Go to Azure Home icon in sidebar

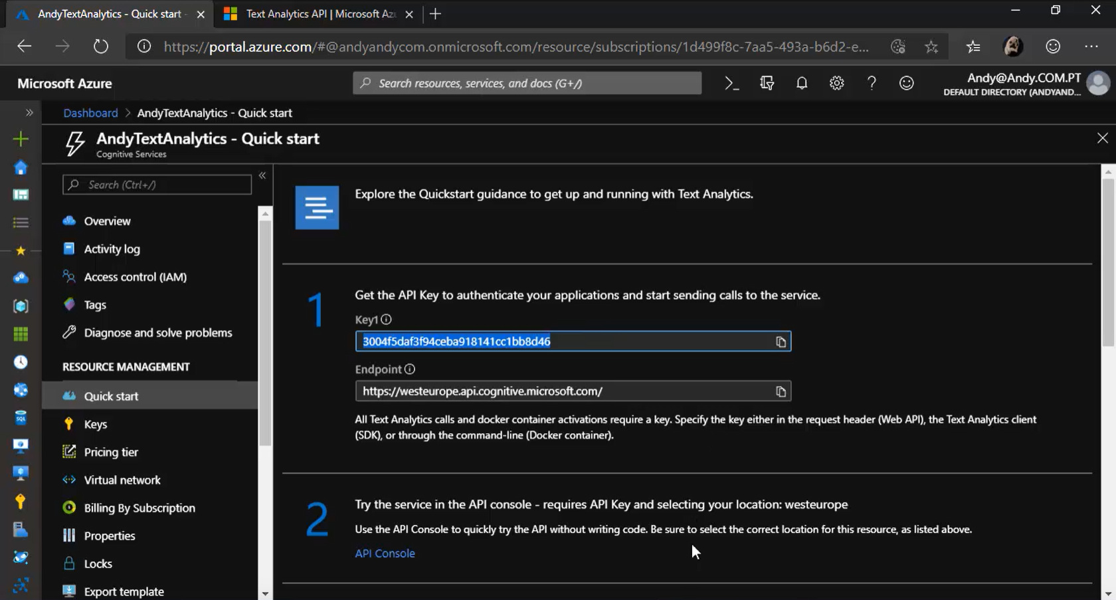[21, 167]
